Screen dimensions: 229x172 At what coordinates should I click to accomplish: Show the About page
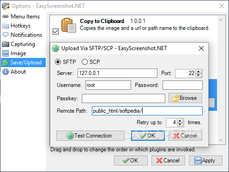[x=24, y=72]
